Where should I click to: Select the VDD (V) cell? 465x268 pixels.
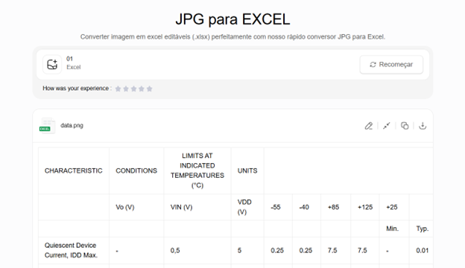[247, 207]
